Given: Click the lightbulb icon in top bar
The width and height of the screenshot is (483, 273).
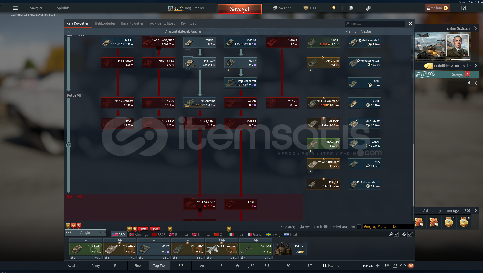Looking at the screenshot, I should point(334,8).
